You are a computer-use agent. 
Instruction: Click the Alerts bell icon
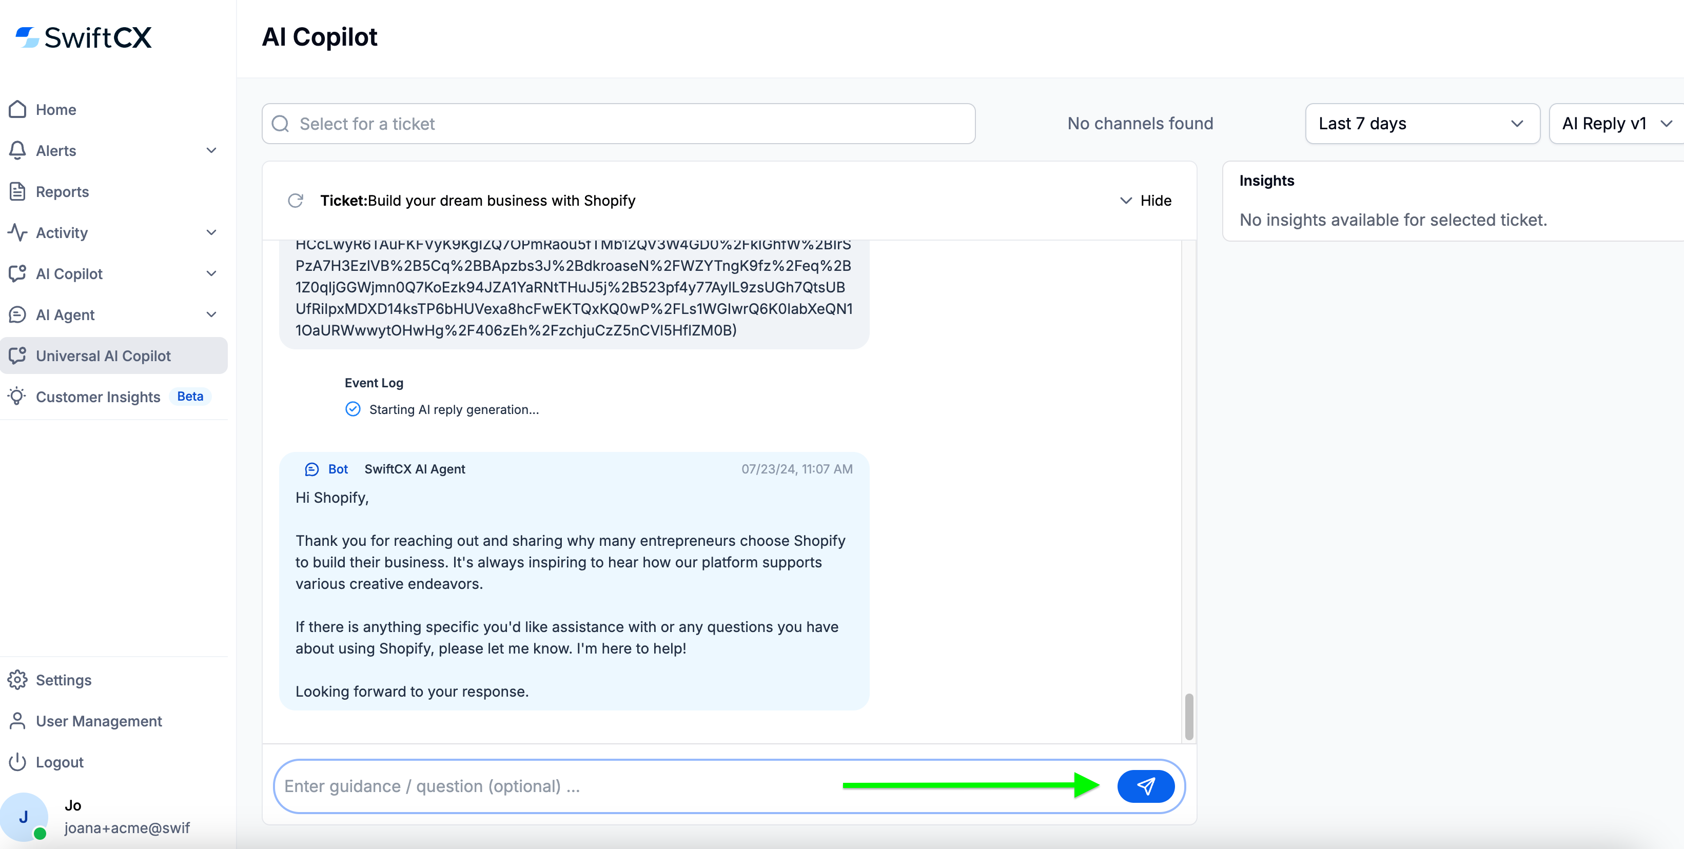click(x=17, y=150)
